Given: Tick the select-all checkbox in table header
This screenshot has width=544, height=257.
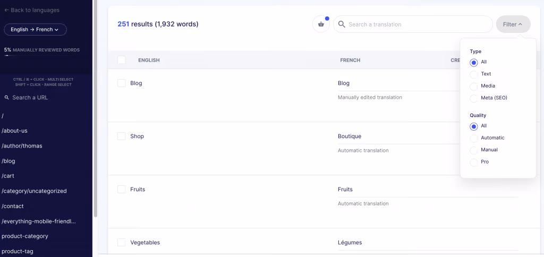Looking at the screenshot, I should coord(122,60).
